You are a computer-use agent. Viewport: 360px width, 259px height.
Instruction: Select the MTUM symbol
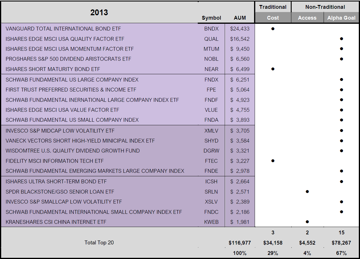(x=211, y=49)
